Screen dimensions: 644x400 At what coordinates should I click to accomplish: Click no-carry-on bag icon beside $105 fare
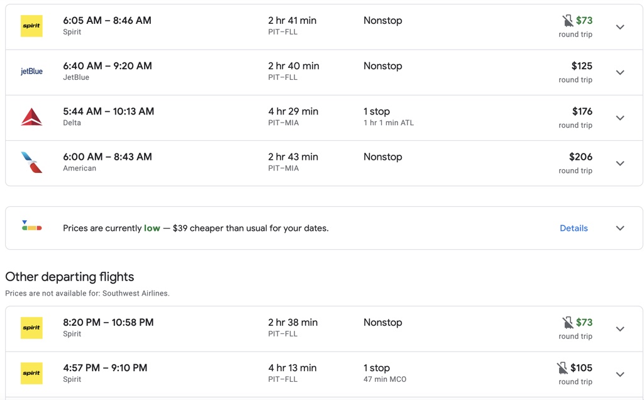(562, 368)
